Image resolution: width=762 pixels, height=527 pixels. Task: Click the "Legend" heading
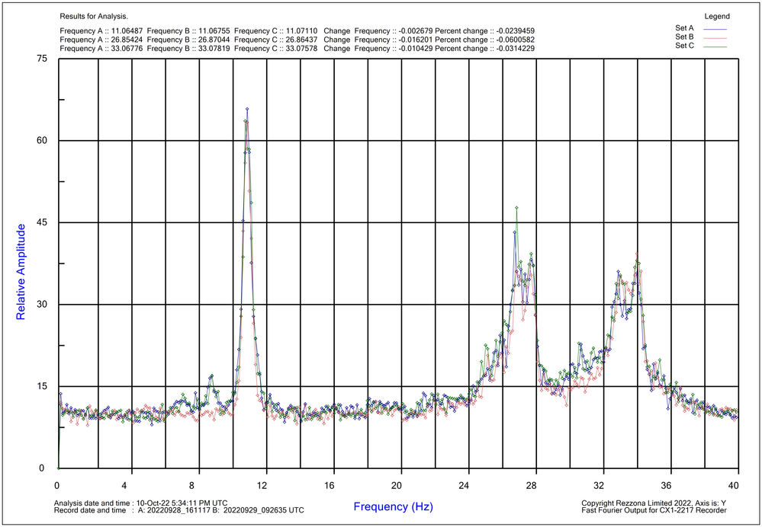click(x=717, y=17)
